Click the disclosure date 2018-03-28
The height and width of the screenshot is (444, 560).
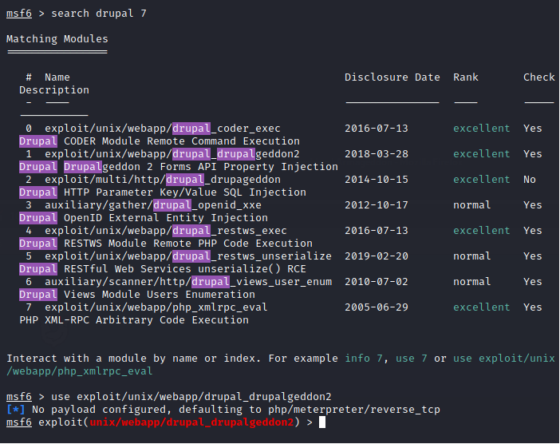(376, 154)
